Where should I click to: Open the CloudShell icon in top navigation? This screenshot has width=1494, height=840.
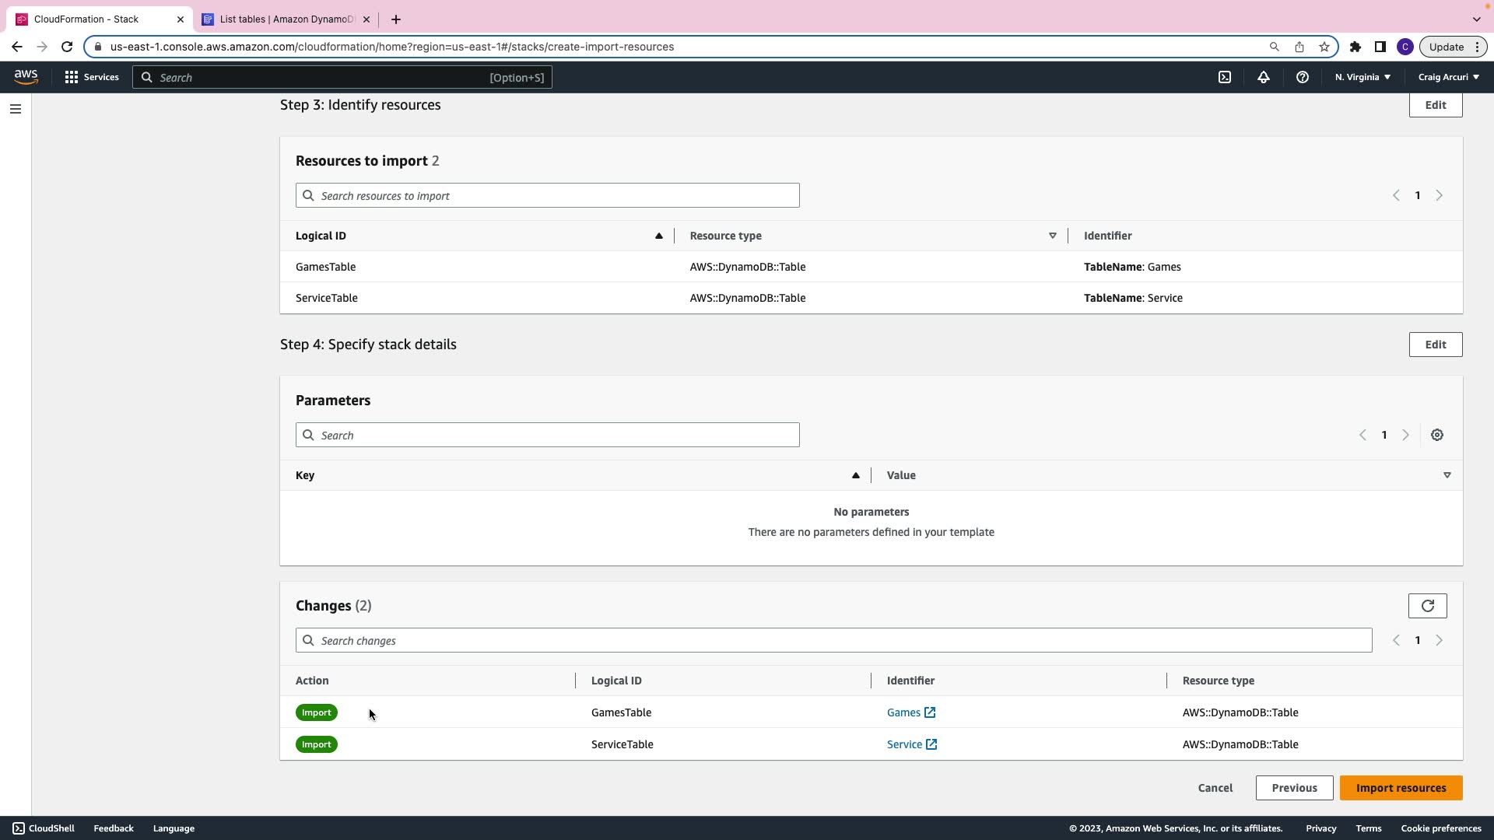(x=1225, y=77)
